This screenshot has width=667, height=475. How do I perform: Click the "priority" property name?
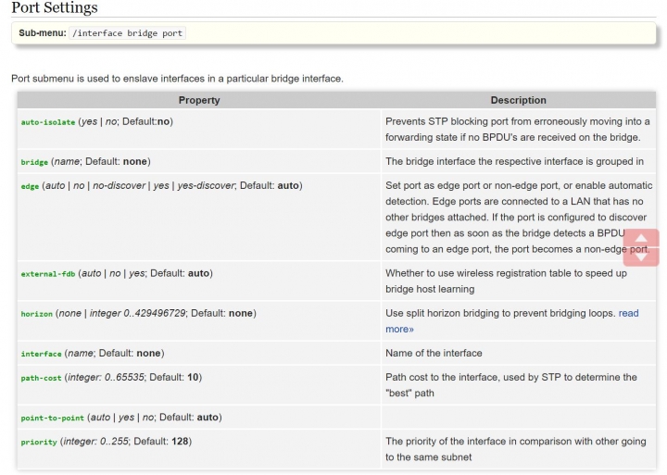[39, 442]
